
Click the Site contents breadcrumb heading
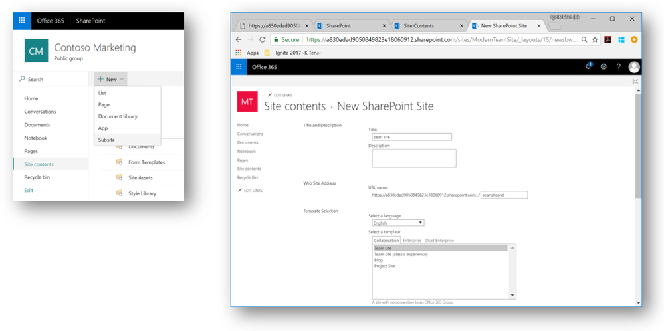(x=294, y=106)
